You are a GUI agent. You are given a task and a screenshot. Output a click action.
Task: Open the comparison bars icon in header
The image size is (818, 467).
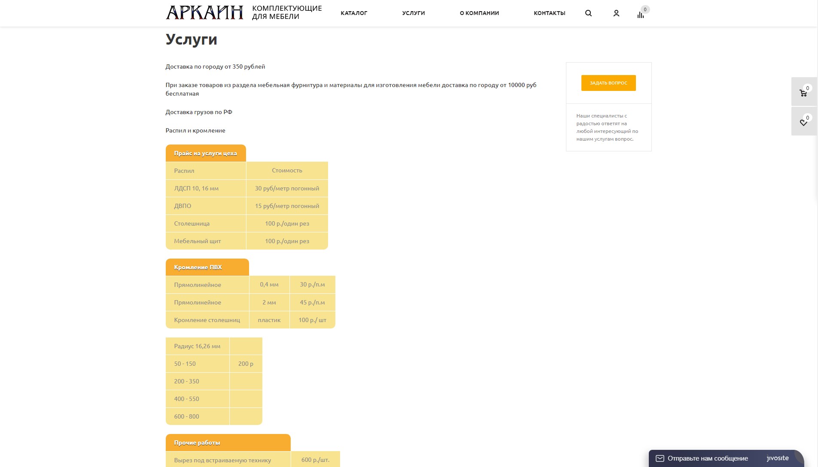point(641,15)
